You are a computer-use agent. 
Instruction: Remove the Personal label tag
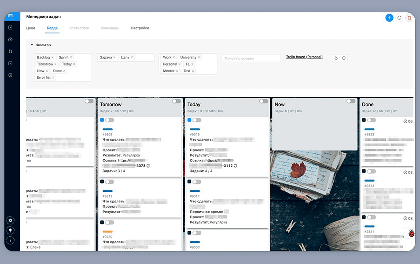pos(180,64)
